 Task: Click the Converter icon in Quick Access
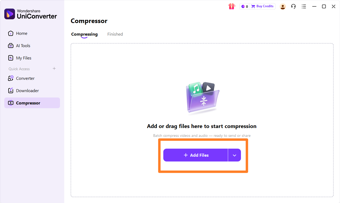point(11,78)
